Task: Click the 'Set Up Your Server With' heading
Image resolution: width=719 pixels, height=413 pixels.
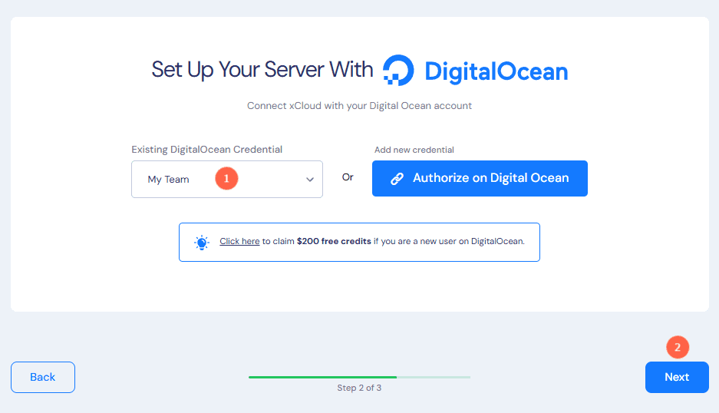Action: click(262, 70)
